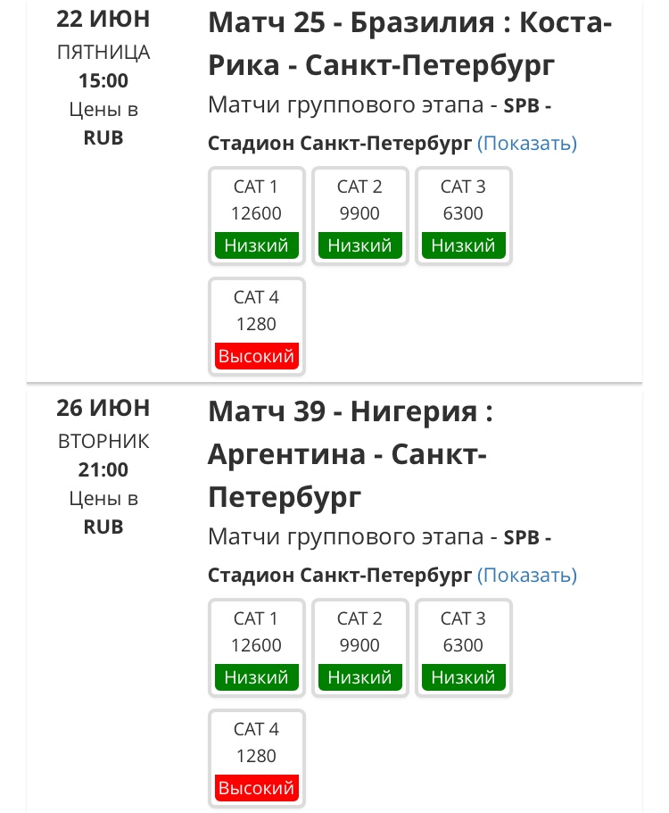669x813 pixels.
Task: Click red Высокий badge in Match 25
Action: pos(257,356)
